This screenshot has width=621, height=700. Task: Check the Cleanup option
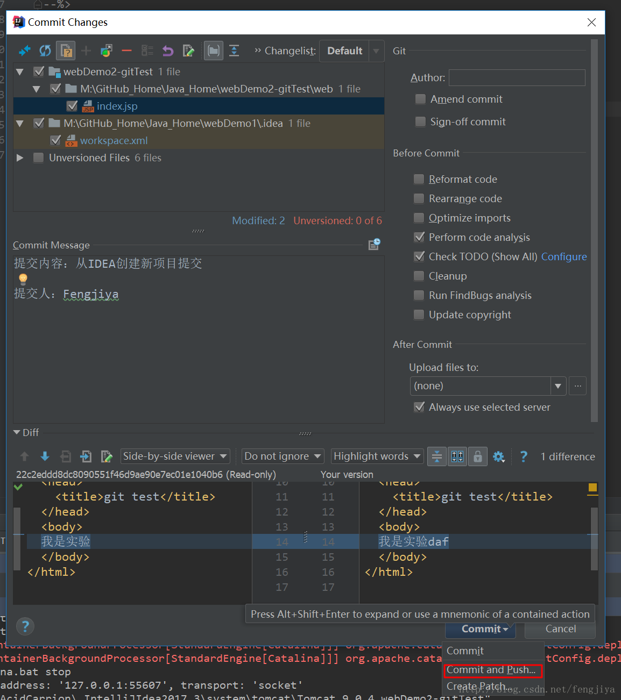pyautogui.click(x=419, y=276)
